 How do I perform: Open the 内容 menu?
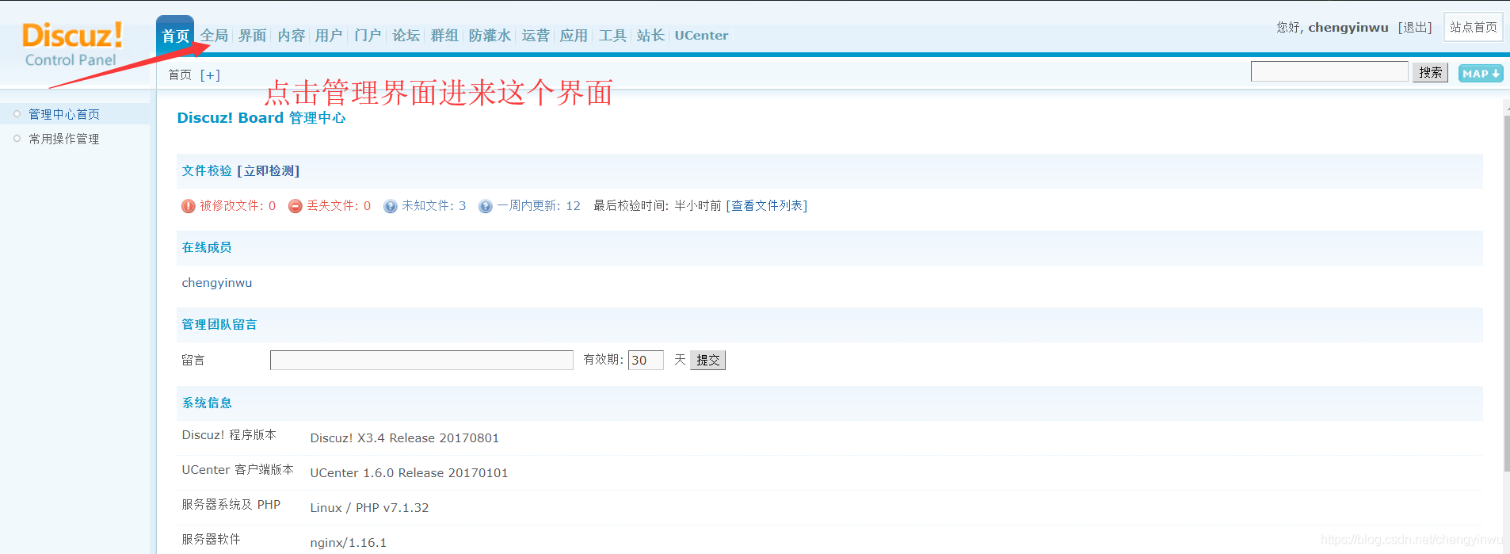292,35
